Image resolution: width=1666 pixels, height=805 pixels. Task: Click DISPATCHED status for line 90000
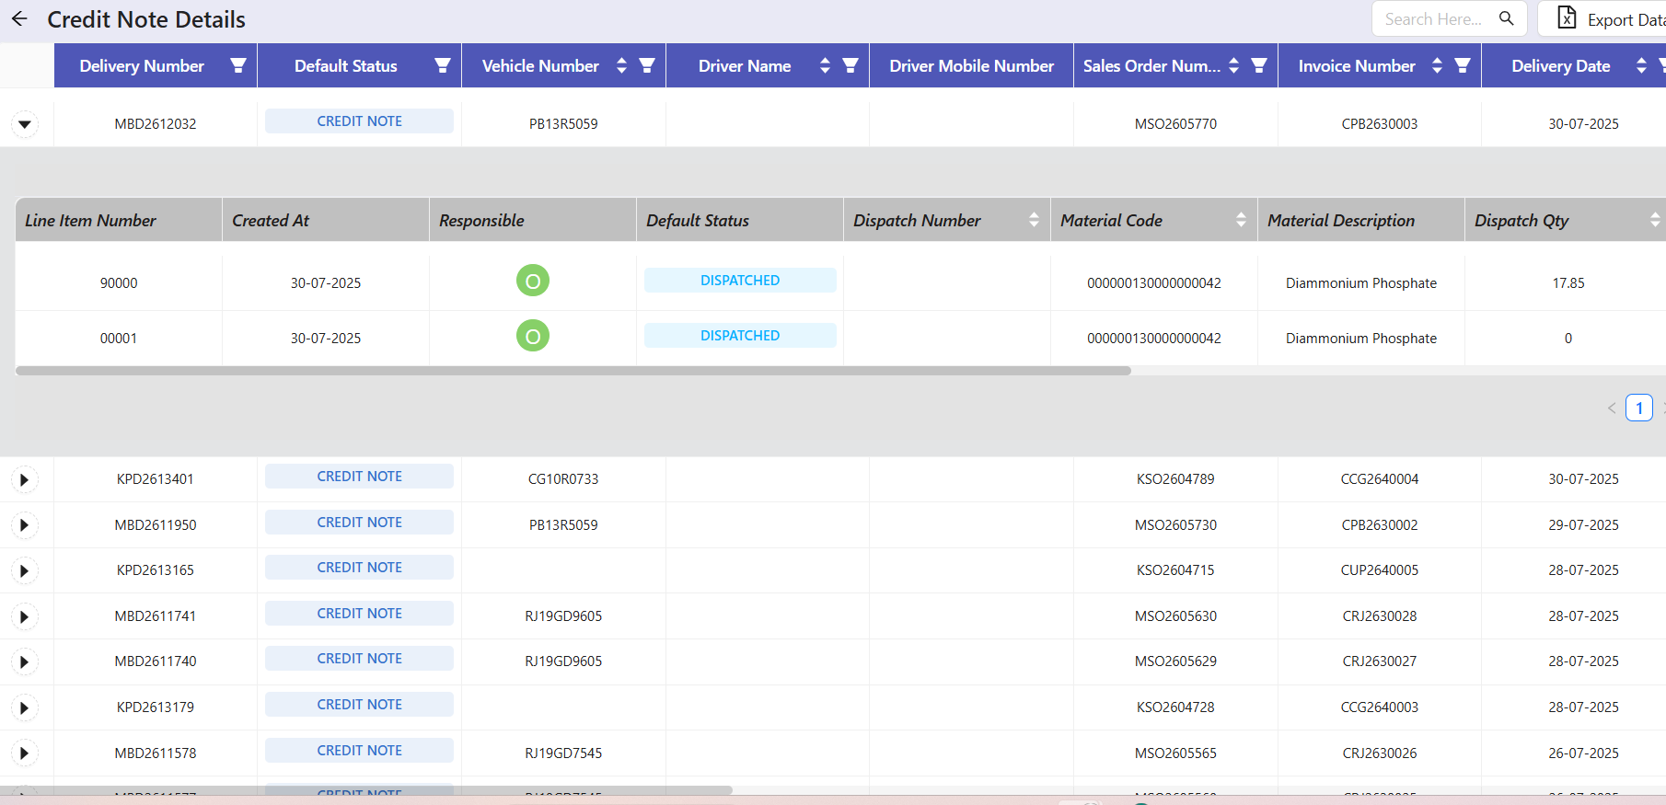tap(740, 281)
